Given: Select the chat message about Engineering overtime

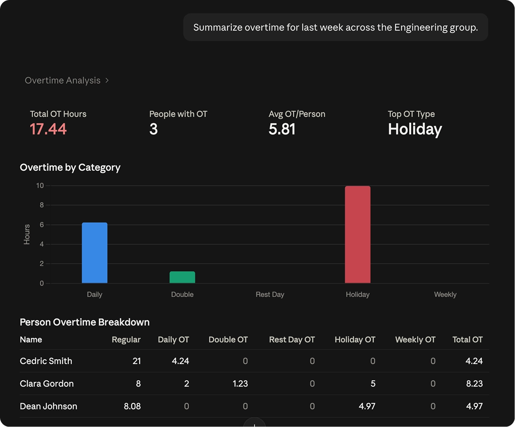Looking at the screenshot, I should click(336, 27).
